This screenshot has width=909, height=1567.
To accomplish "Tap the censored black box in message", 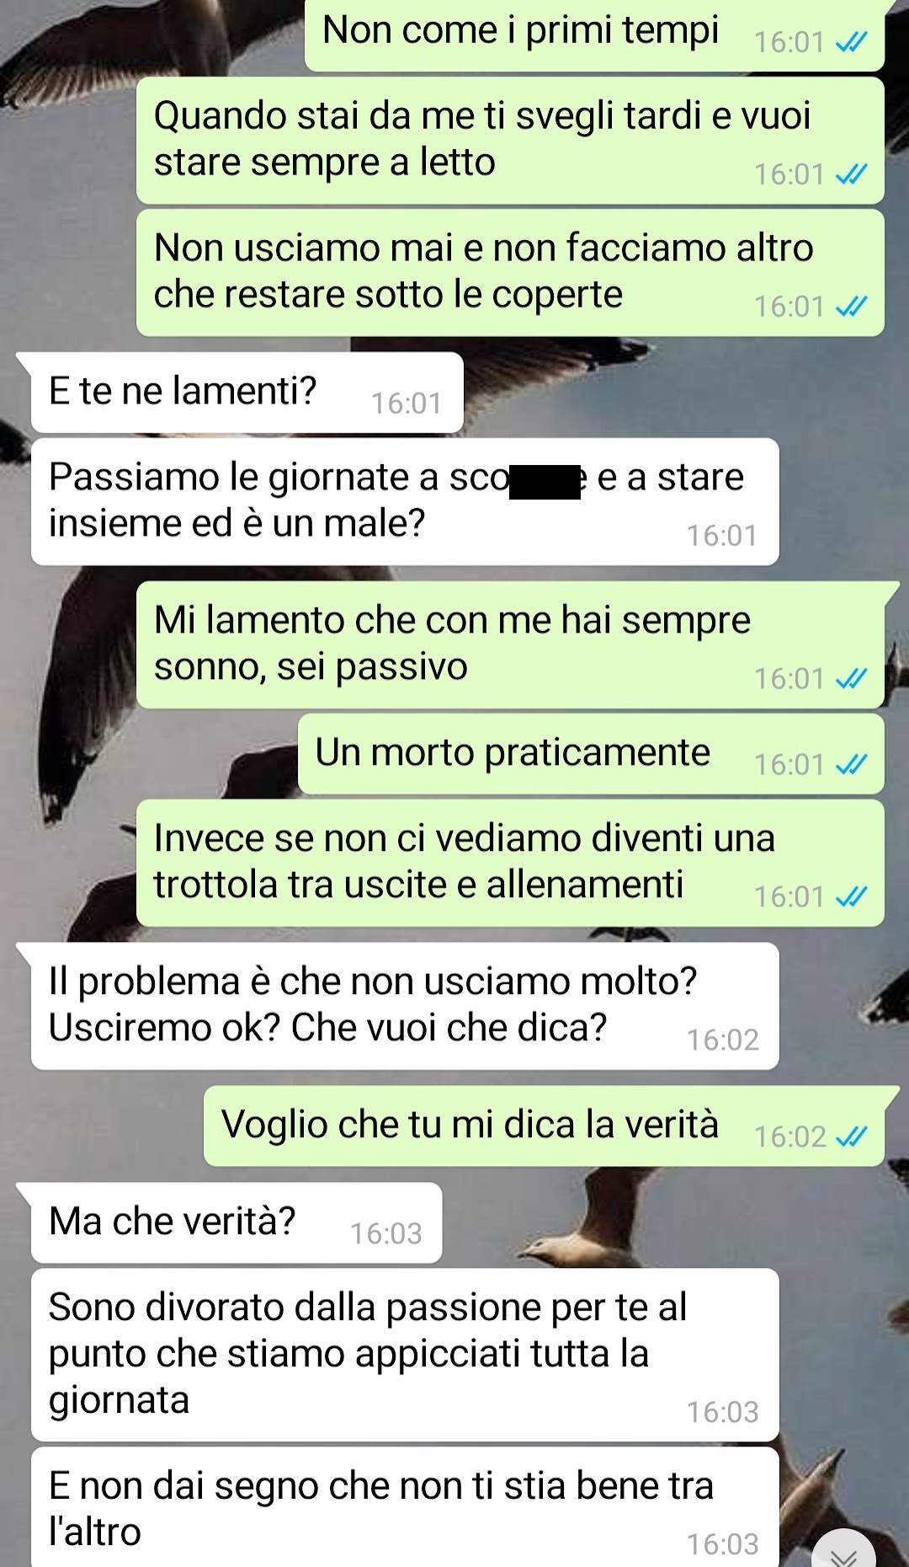I will (545, 482).
